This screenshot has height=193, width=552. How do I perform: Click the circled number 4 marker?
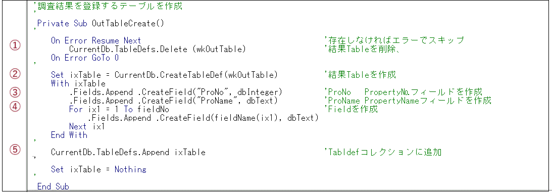coord(15,107)
